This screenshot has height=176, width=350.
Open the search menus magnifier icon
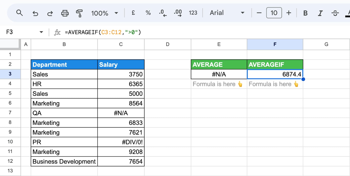19,13
